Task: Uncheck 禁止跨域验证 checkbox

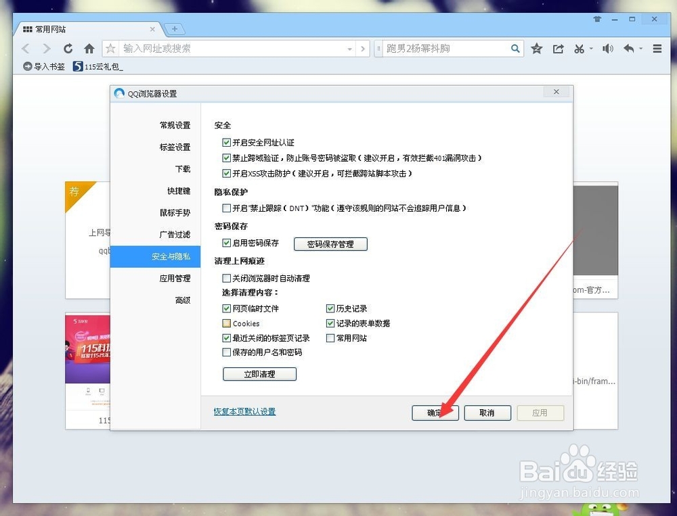Action: pos(226,158)
